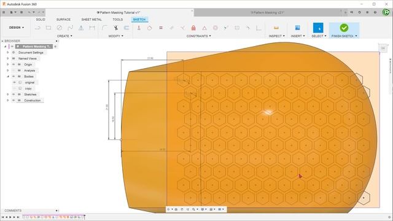
Task: Expand Origin tree node
Action: click(8, 64)
